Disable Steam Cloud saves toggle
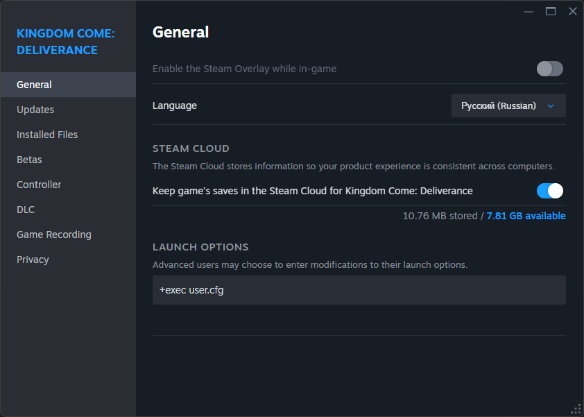This screenshot has height=417, width=584. (x=550, y=191)
